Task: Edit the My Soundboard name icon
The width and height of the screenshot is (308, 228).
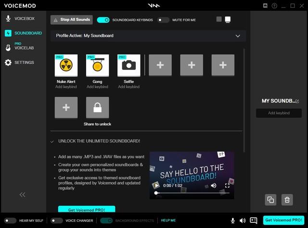Action: coord(297,101)
